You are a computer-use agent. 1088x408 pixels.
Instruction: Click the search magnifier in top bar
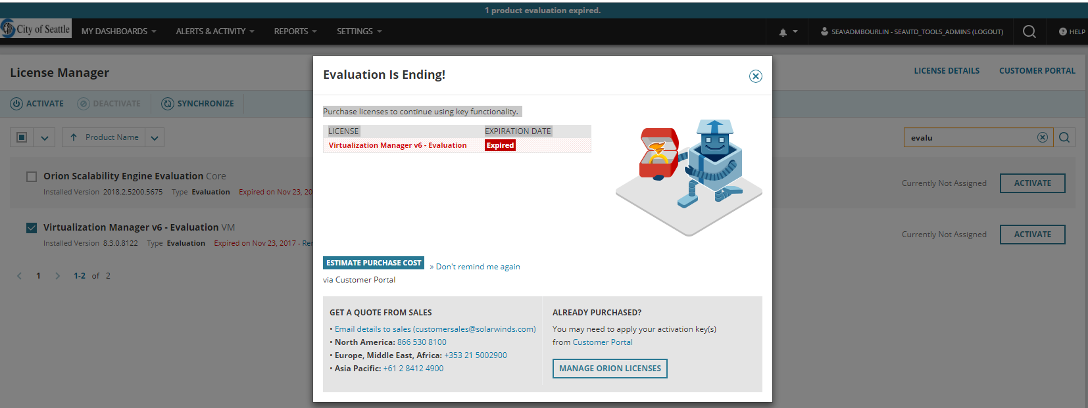click(1029, 32)
